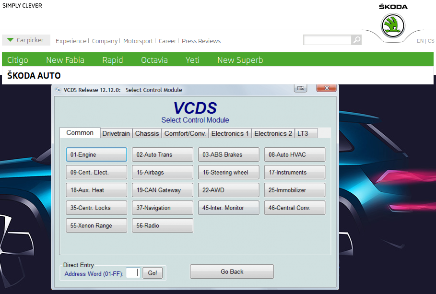Click the VCDS title bar icon

(x=58, y=90)
